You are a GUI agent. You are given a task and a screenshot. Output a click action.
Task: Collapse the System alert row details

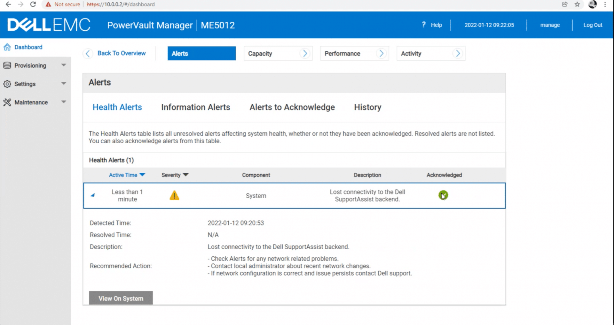pos(93,195)
